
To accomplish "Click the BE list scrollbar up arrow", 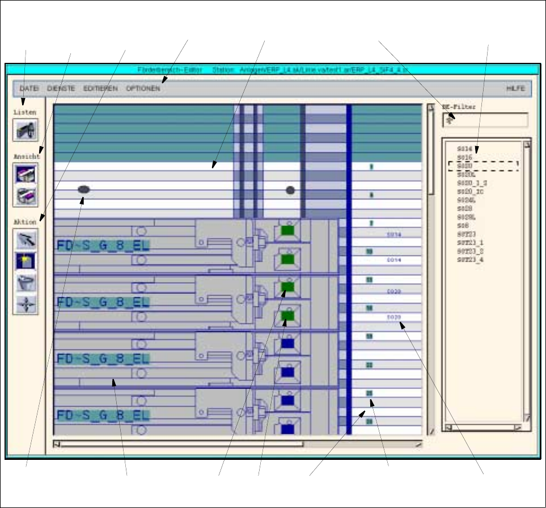I will pyautogui.click(x=527, y=144).
